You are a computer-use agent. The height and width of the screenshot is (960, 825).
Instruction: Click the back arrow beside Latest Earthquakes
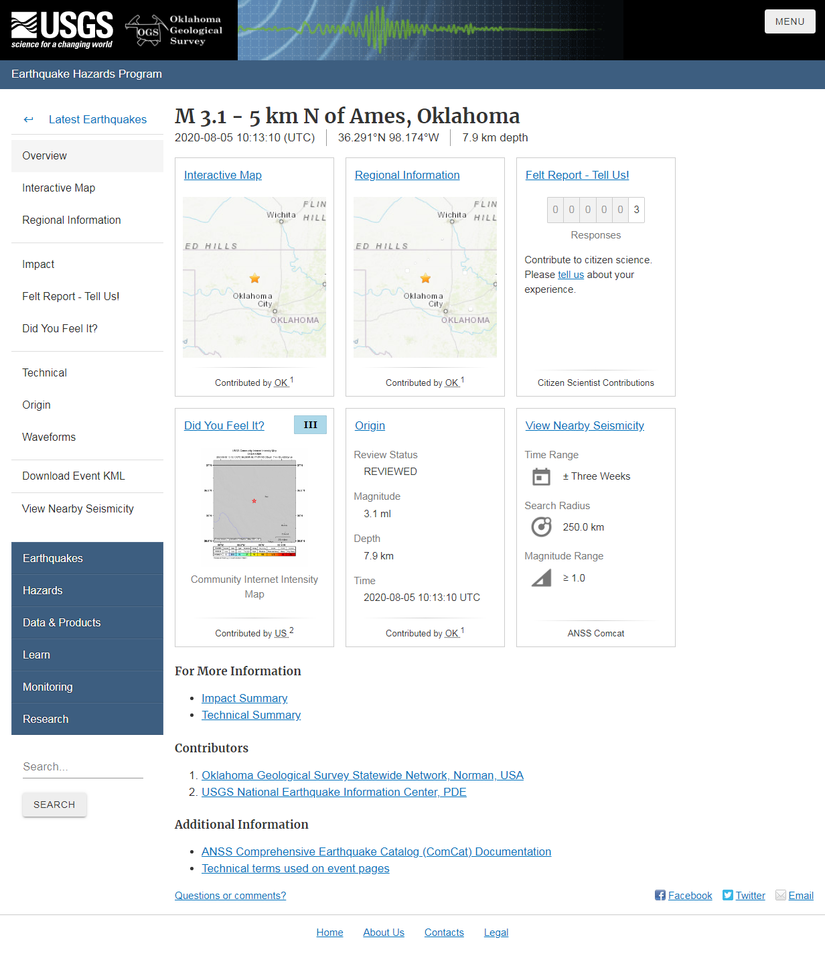[x=28, y=119]
